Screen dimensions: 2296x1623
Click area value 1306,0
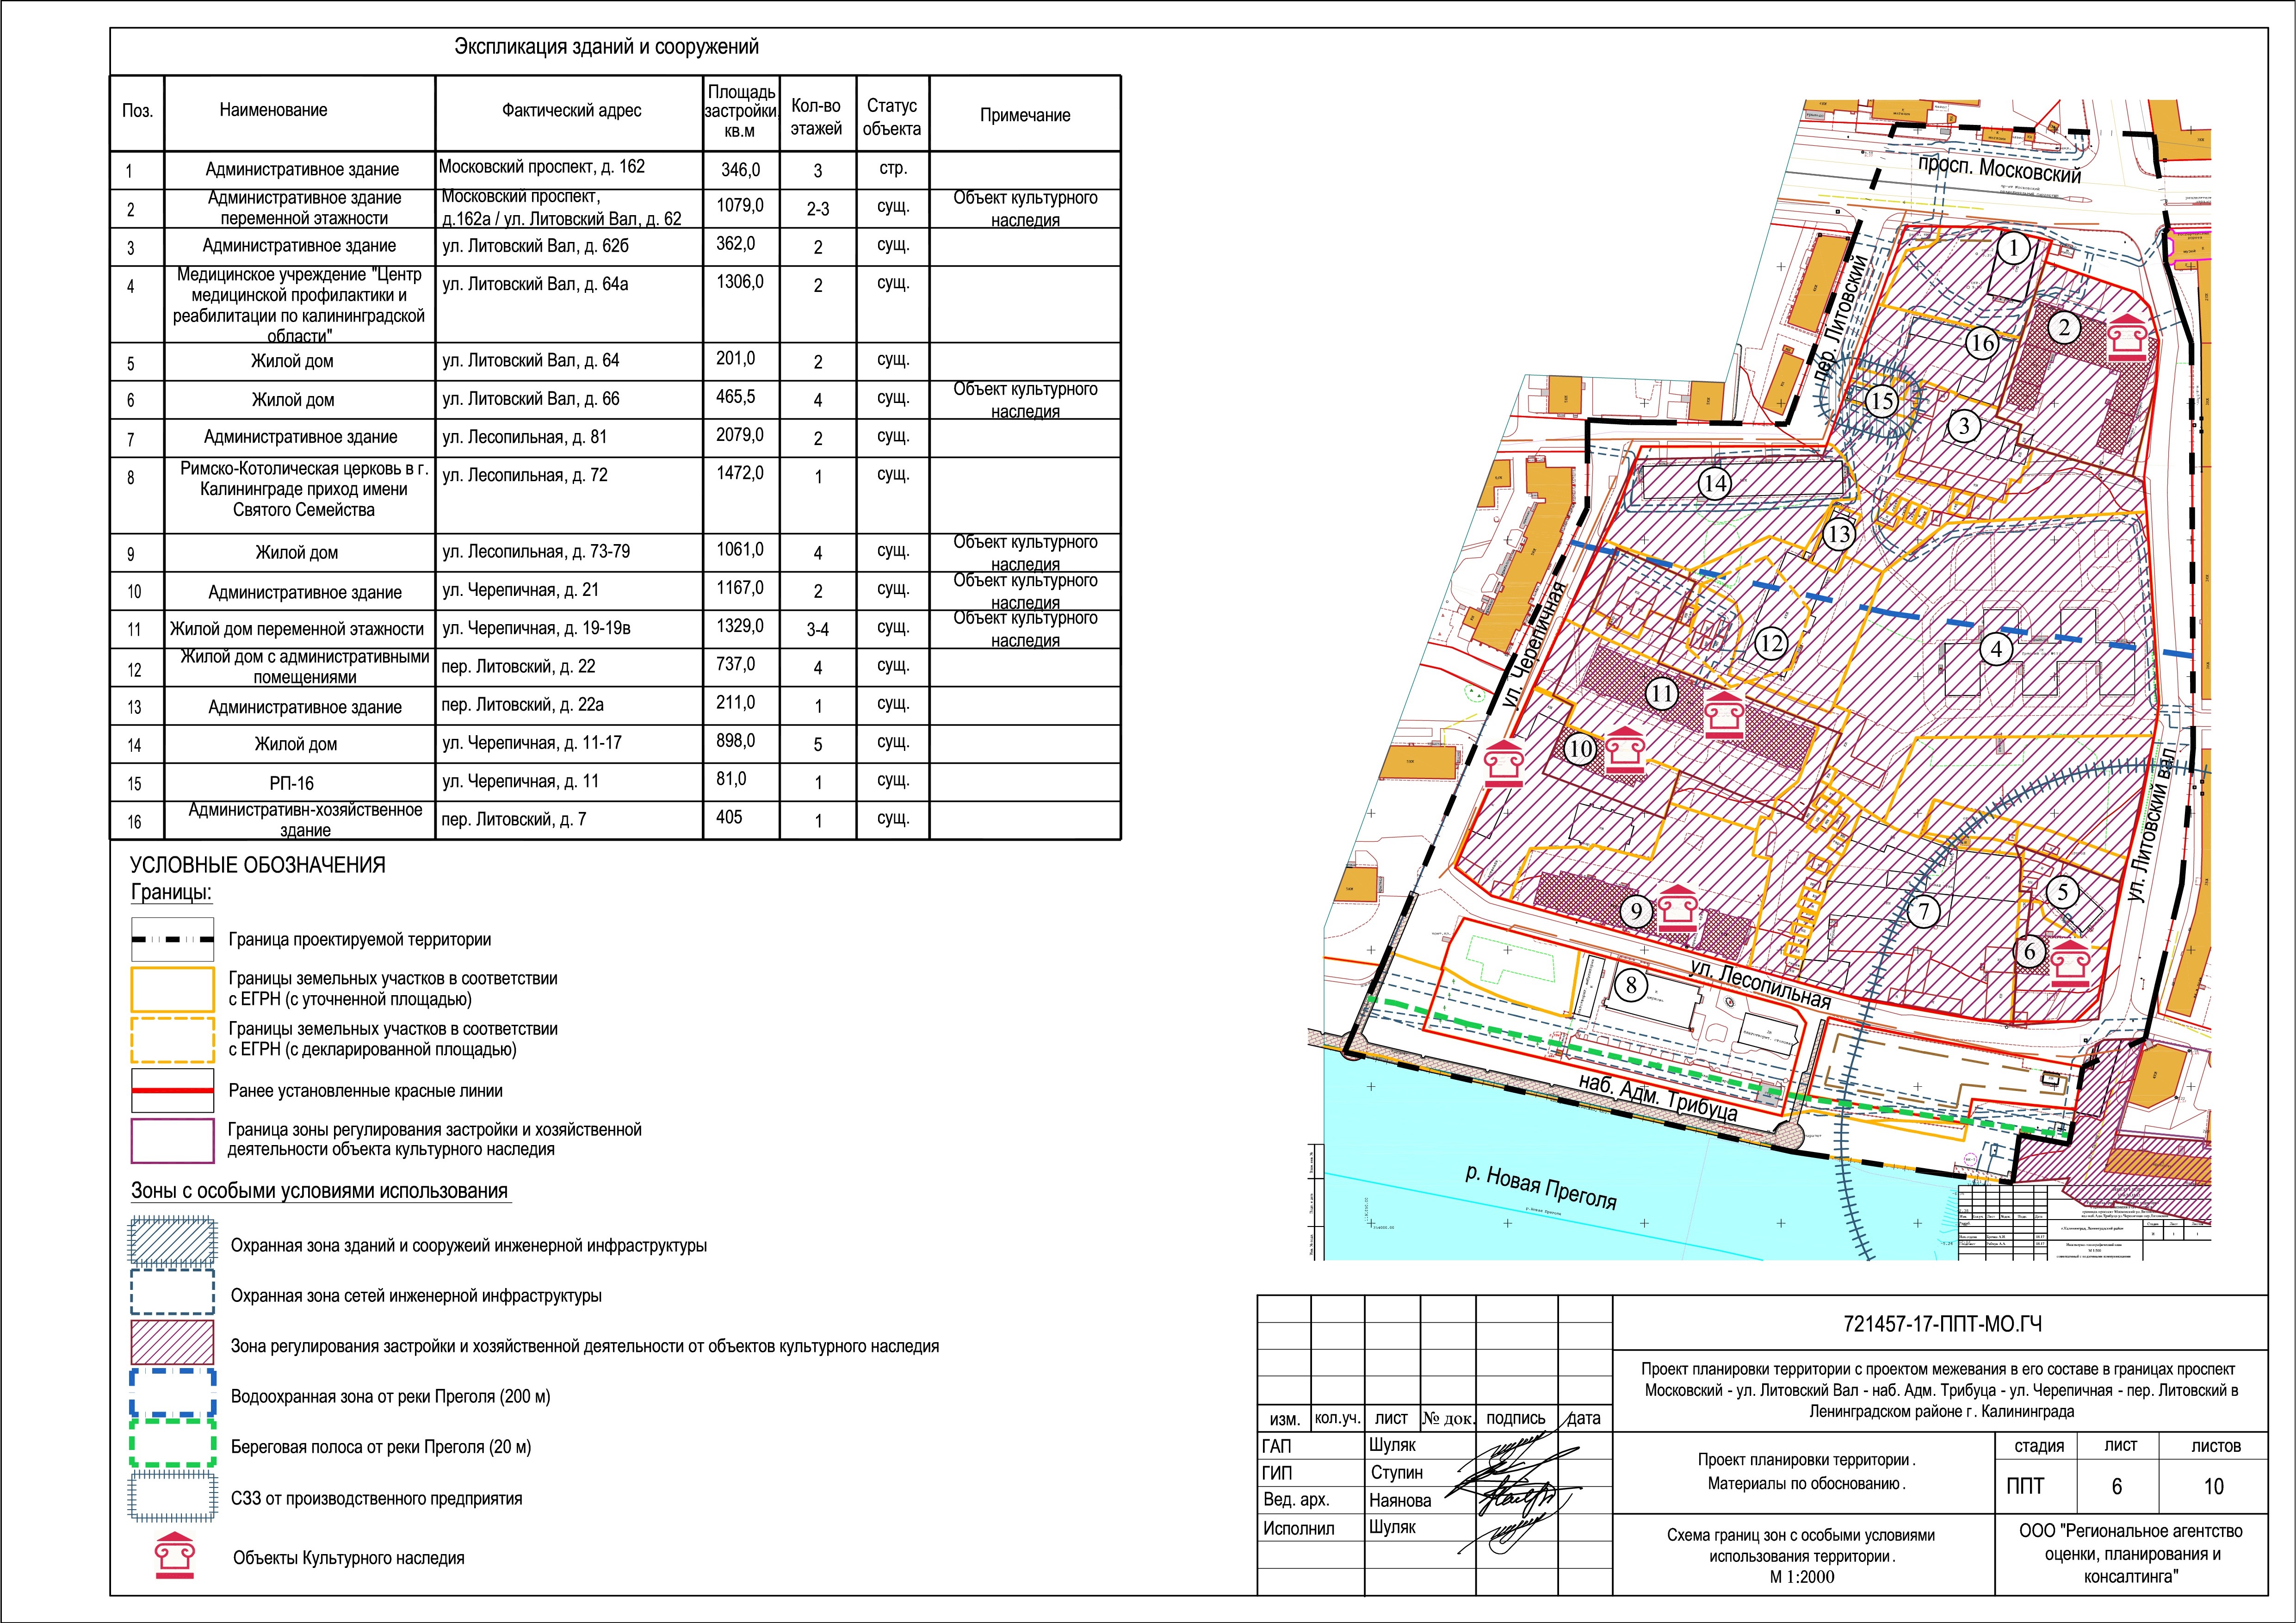pos(740,282)
